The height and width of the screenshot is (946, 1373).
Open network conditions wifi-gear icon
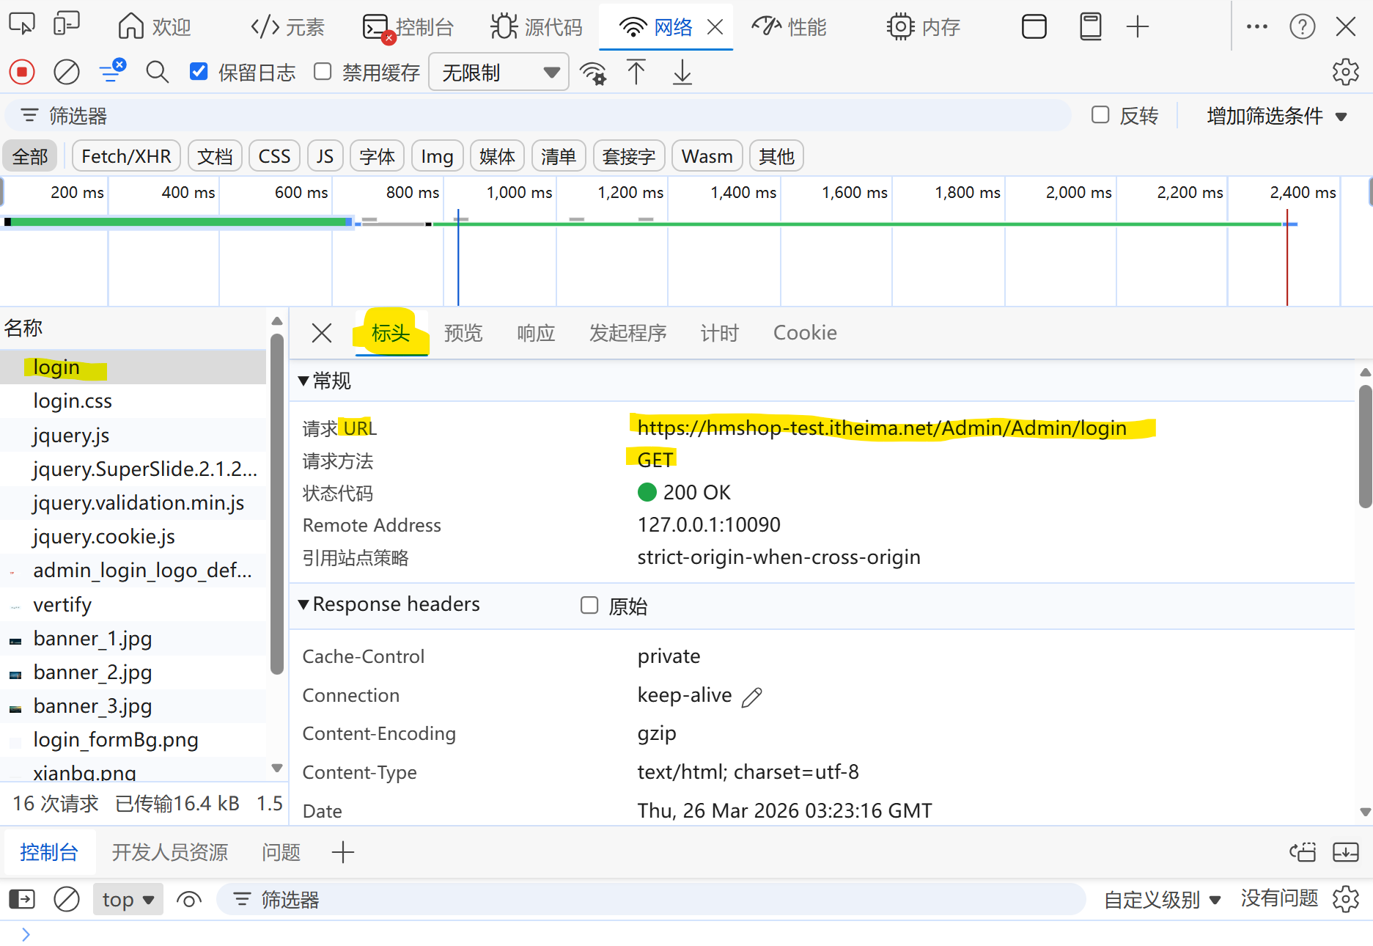tap(593, 73)
